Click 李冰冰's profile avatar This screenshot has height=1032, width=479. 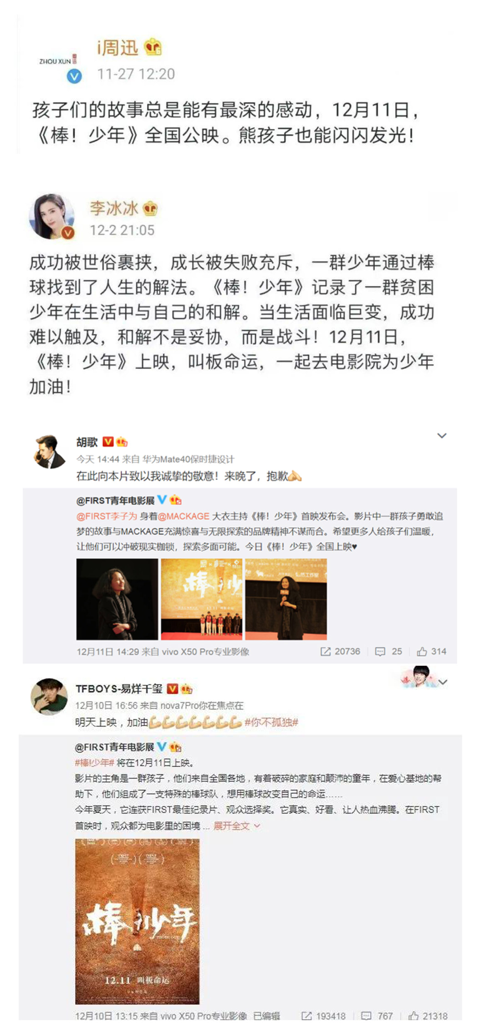[52, 217]
